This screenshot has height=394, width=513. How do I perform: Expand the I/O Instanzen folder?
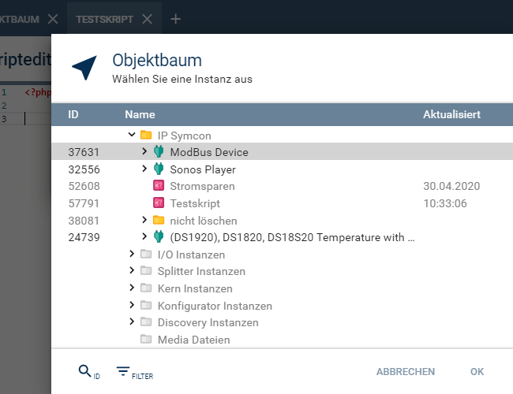click(x=132, y=255)
